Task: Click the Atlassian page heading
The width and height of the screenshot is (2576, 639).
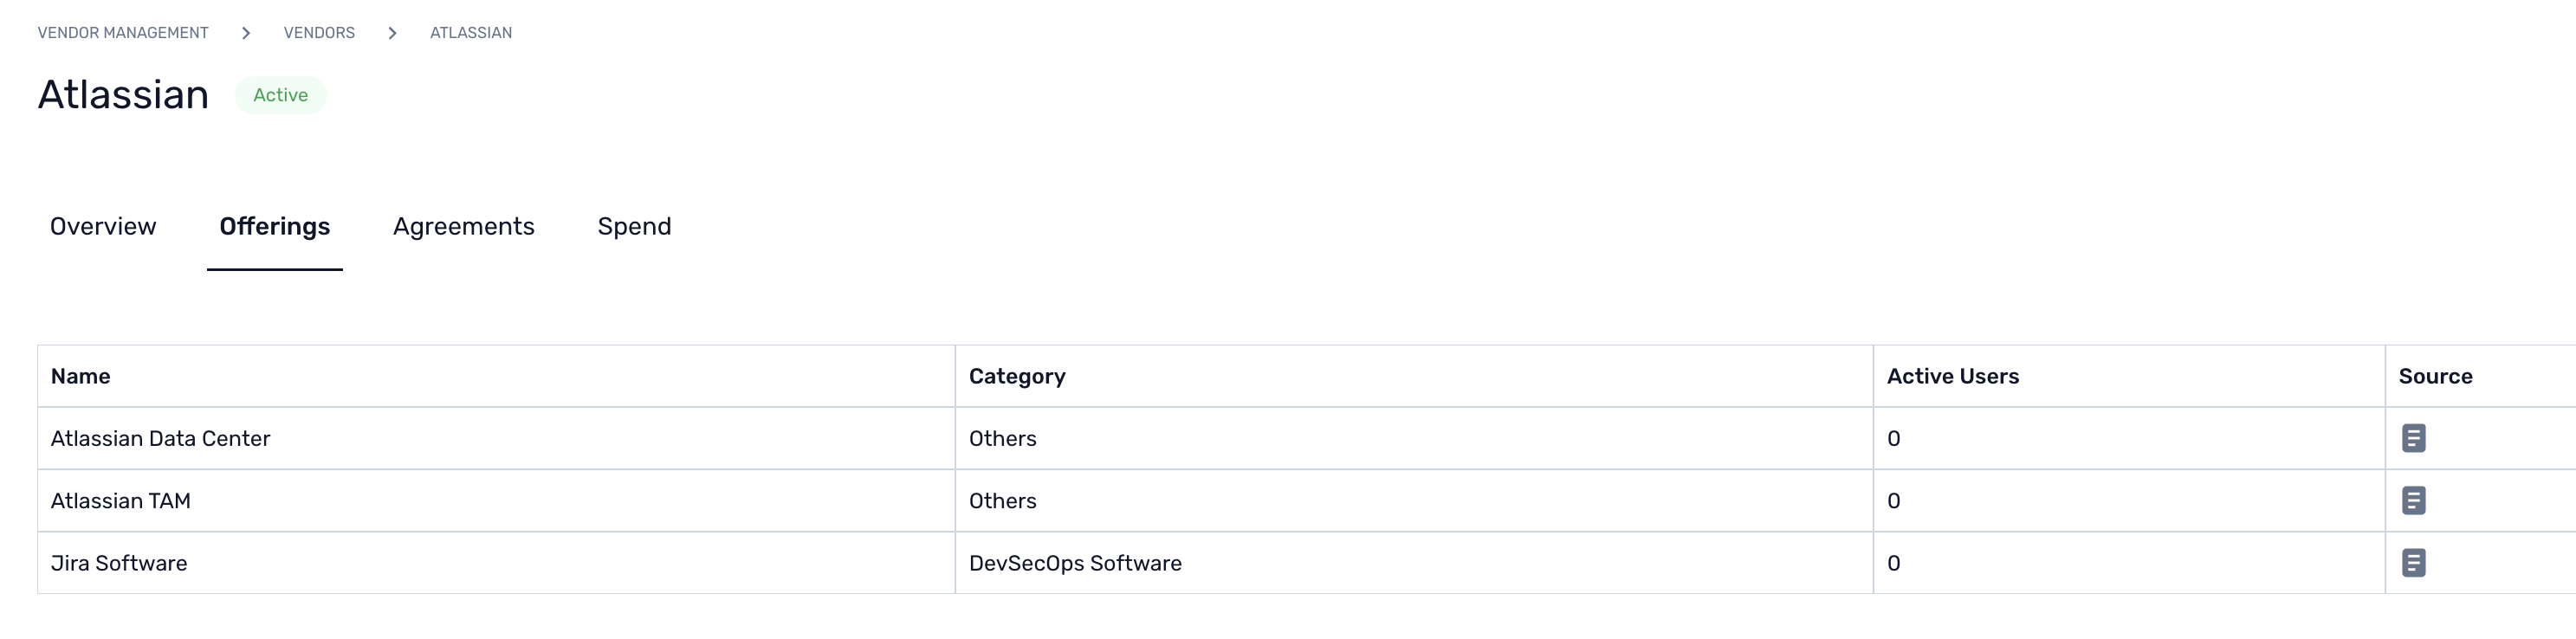Action: [123, 95]
